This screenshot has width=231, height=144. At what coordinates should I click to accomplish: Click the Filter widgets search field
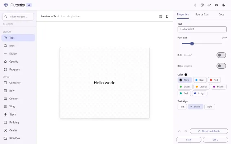click(x=18, y=17)
